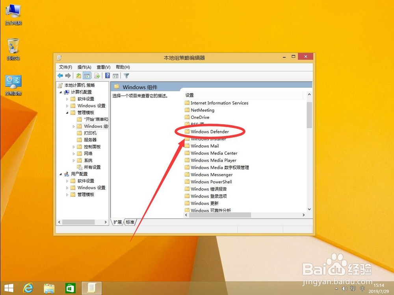Select the Windows Defender folder
The height and width of the screenshot is (295, 394).
207,131
